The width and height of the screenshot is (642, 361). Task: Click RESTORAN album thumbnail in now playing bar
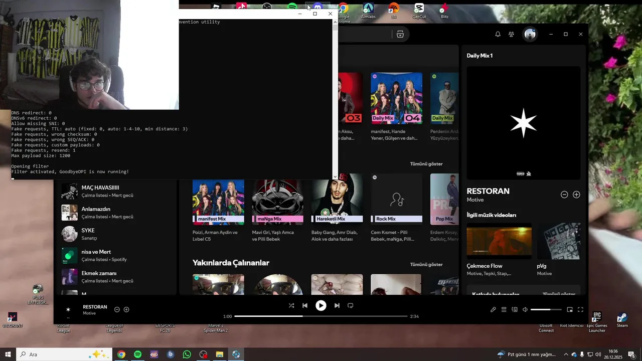click(x=68, y=310)
